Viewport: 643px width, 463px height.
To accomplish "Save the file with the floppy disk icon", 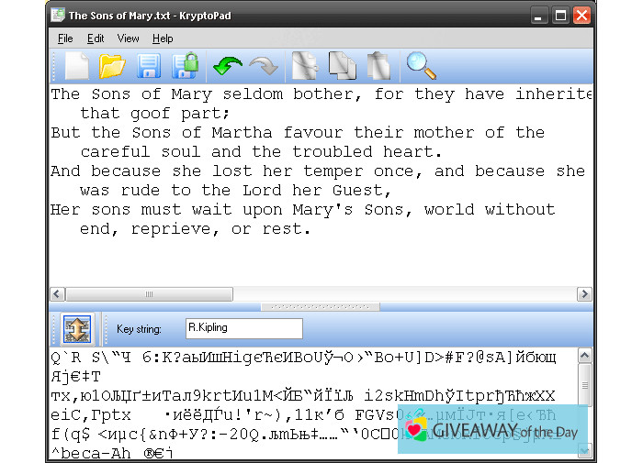I will (149, 66).
